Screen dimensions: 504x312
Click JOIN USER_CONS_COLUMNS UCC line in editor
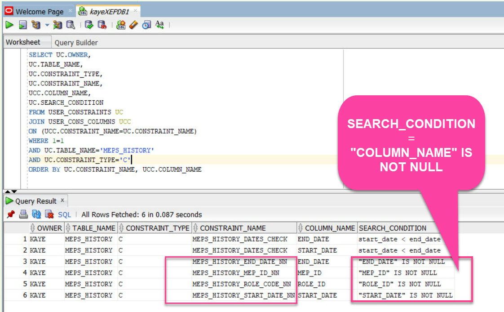[x=80, y=121]
